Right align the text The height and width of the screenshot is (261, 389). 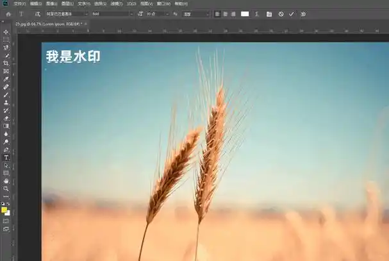coord(233,14)
